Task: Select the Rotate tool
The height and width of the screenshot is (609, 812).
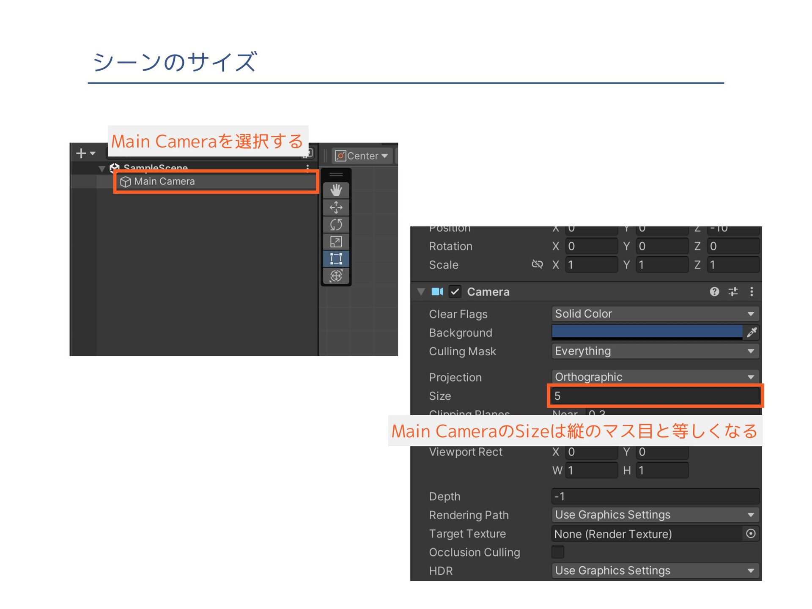Action: click(336, 225)
